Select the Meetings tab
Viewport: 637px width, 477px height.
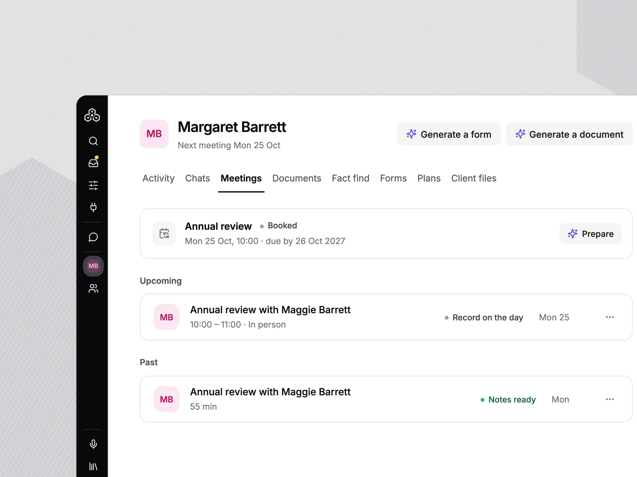[x=241, y=178]
